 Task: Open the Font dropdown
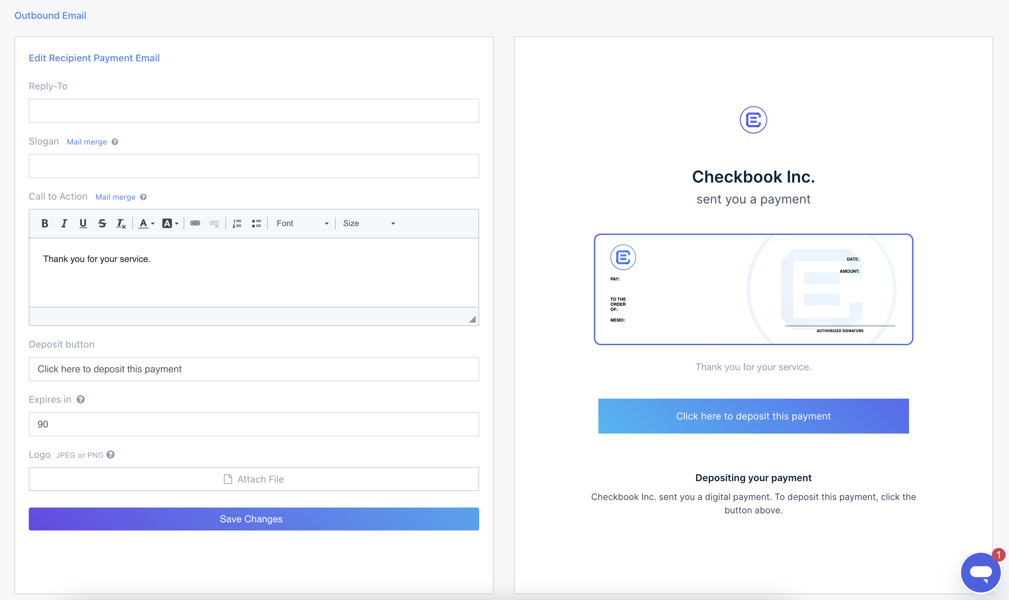click(302, 223)
